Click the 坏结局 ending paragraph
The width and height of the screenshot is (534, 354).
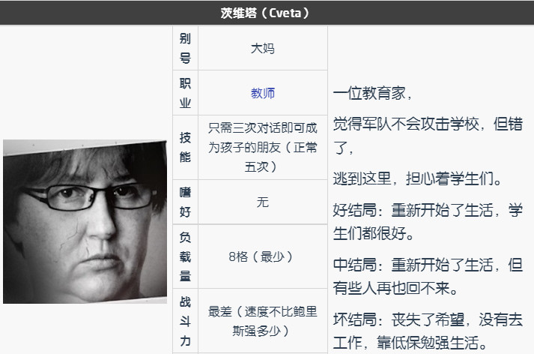pos(428,331)
